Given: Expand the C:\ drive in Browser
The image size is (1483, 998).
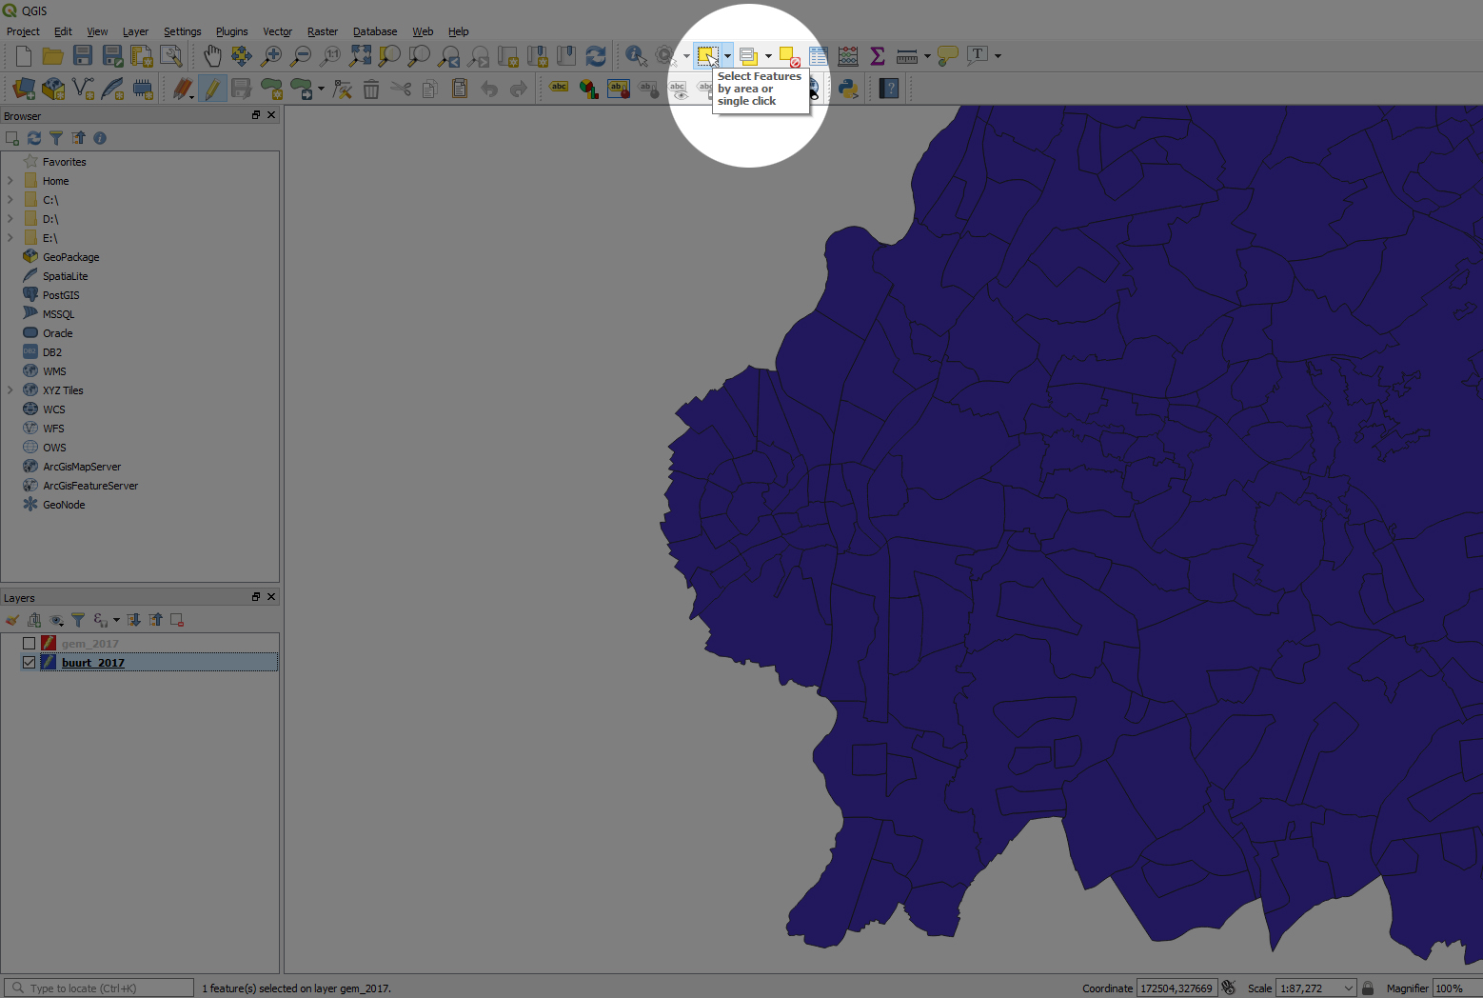Looking at the screenshot, I should pos(10,200).
